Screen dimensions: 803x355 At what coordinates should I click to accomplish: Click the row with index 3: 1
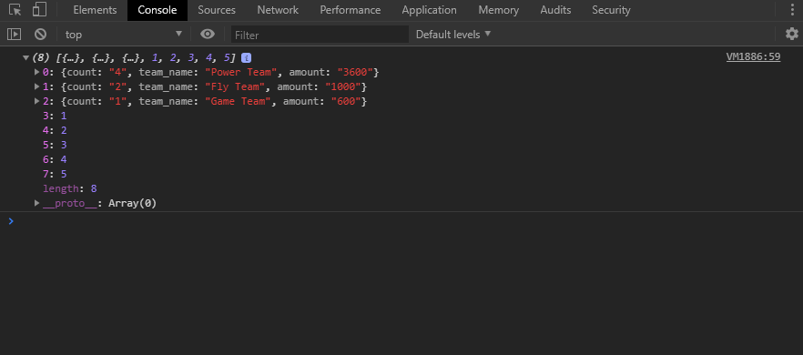(x=55, y=116)
